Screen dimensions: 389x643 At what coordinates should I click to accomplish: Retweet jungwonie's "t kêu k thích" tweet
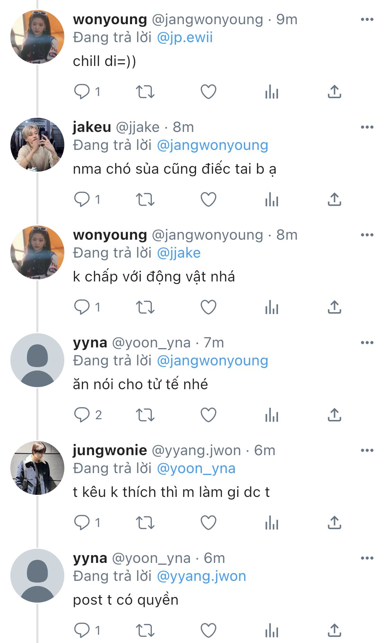tap(145, 523)
